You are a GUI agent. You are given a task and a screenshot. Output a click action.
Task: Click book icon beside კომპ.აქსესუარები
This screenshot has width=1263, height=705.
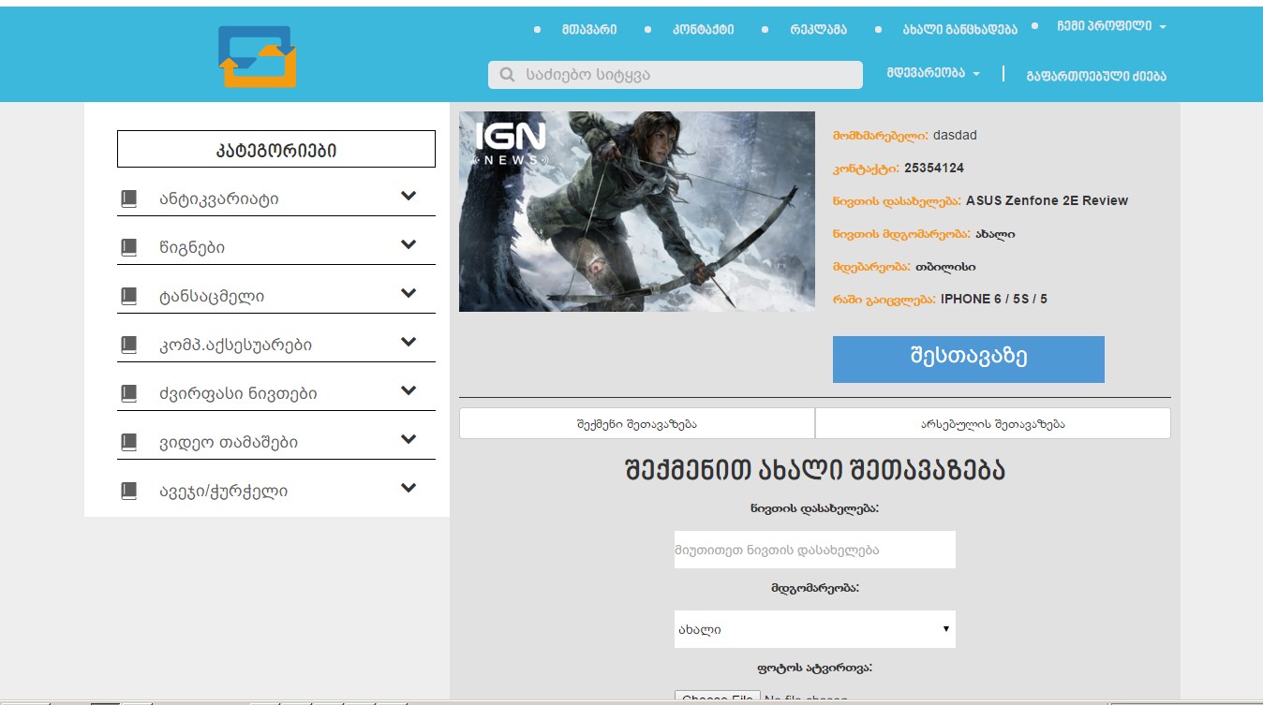(129, 345)
